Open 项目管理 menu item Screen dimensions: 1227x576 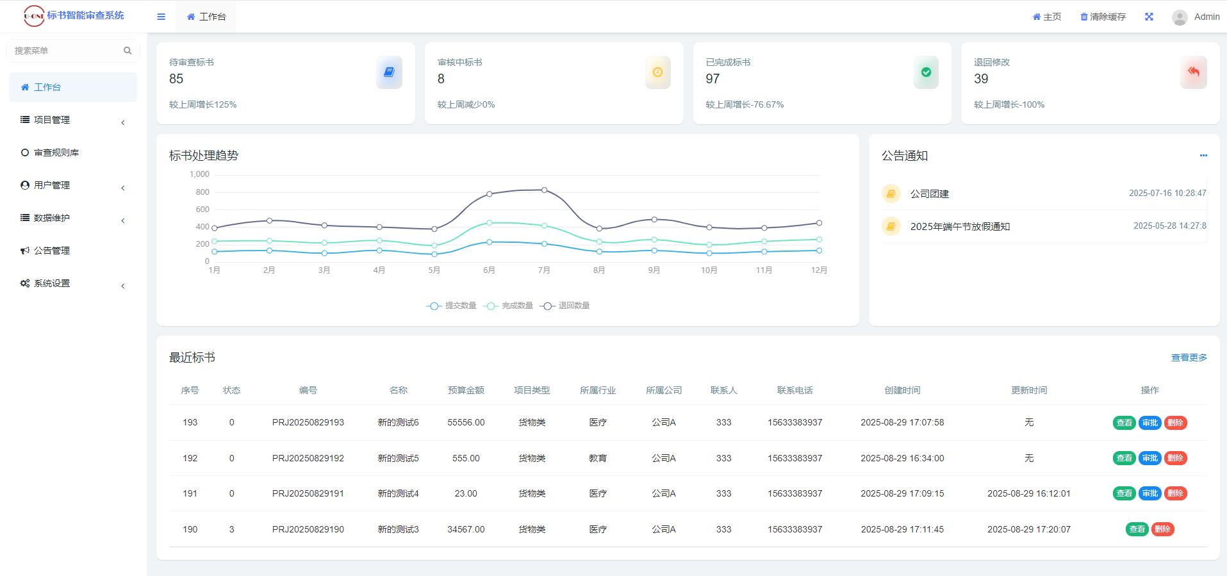click(73, 120)
